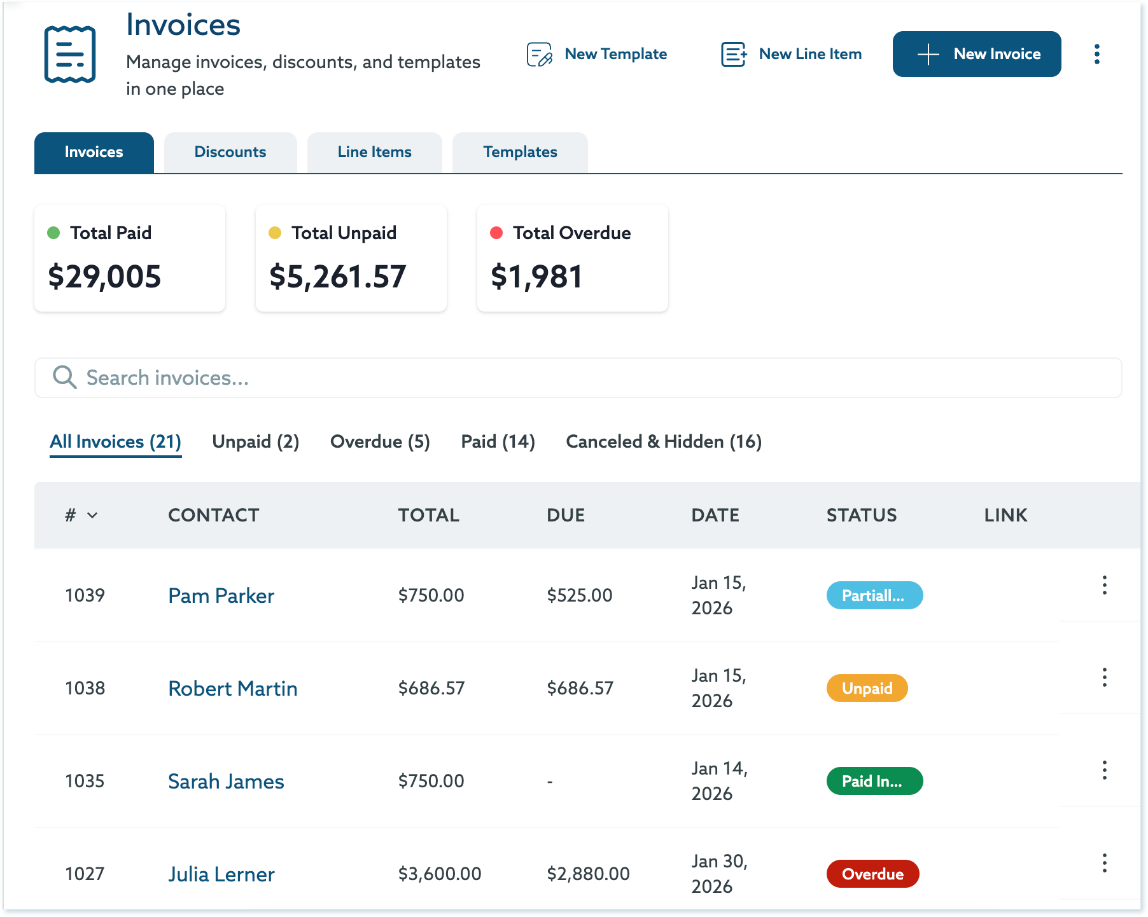Viewport: 1148px width, 917px height.
Task: Open row actions for invoice 1039
Action: click(1104, 586)
